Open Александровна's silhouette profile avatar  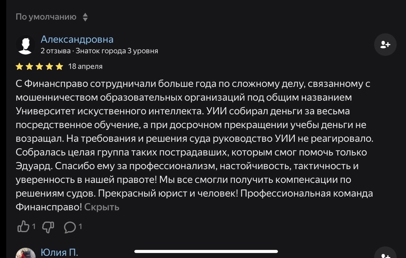(26, 45)
